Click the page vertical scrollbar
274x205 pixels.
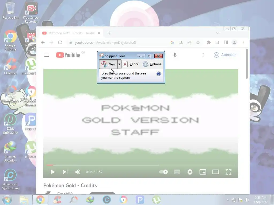pyautogui.click(x=246, y=64)
